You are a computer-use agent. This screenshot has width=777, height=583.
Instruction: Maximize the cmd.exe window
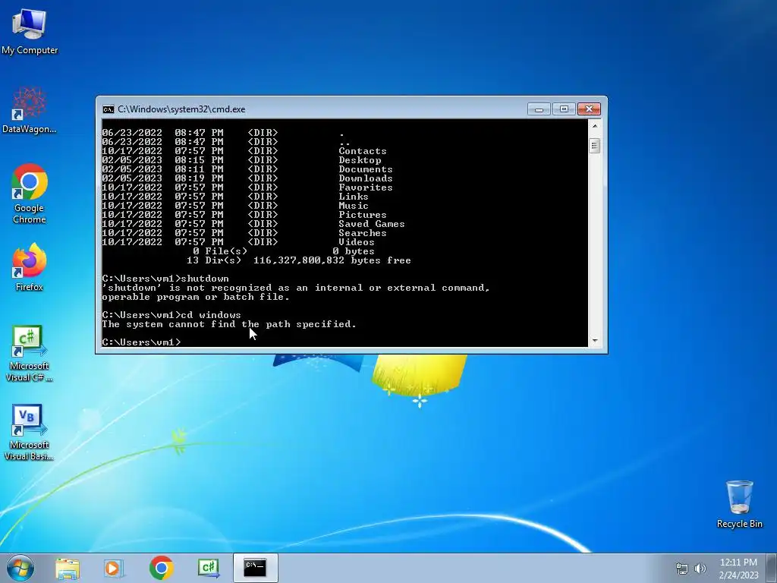[x=564, y=109]
